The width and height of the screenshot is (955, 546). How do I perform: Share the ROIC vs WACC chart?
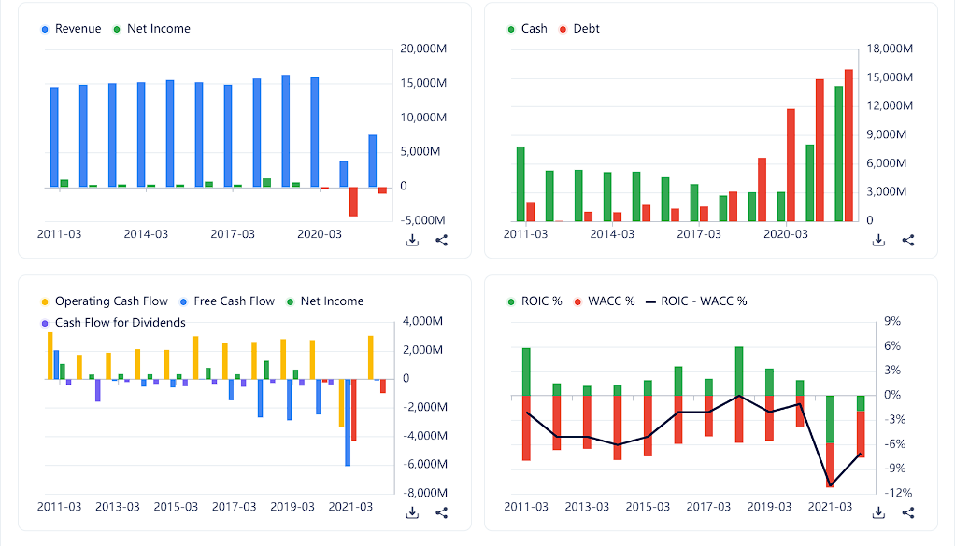click(908, 512)
